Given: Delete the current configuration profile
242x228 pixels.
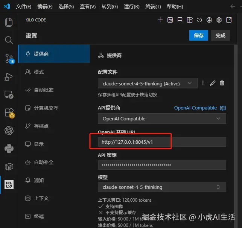Looking at the screenshot, I should coord(222,83).
